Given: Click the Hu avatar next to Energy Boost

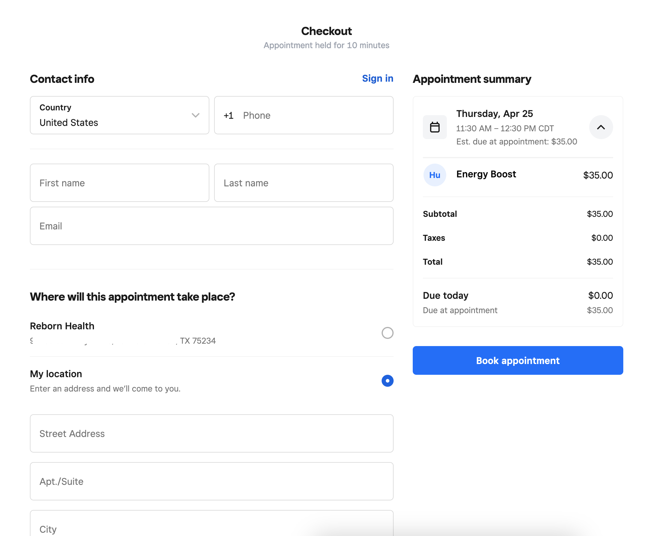Looking at the screenshot, I should click(x=434, y=175).
